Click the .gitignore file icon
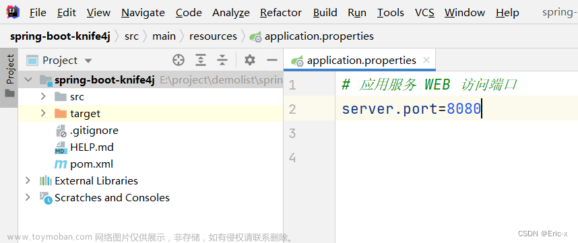Image resolution: width=578 pixels, height=243 pixels. (61, 131)
